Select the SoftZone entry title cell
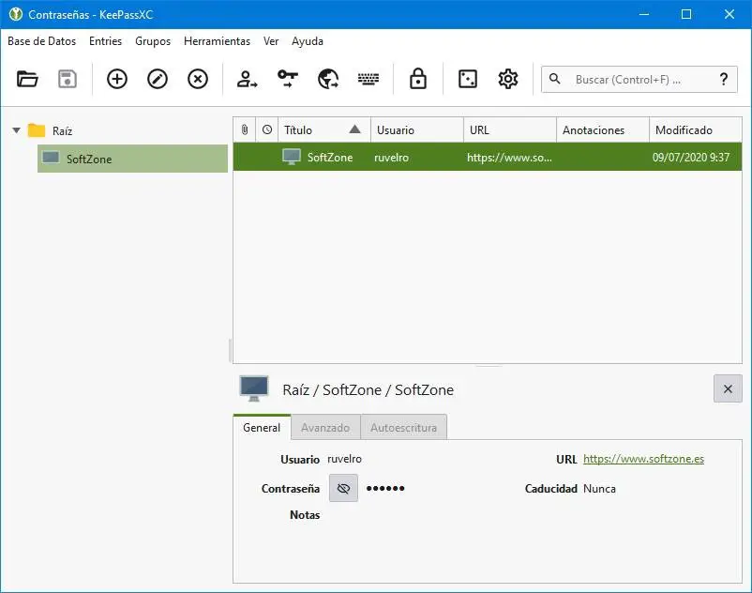This screenshot has width=752, height=593. [324, 157]
